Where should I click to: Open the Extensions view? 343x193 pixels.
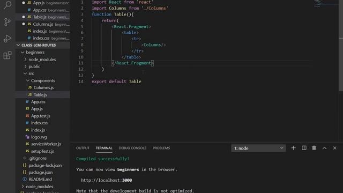pyautogui.click(x=8, y=55)
